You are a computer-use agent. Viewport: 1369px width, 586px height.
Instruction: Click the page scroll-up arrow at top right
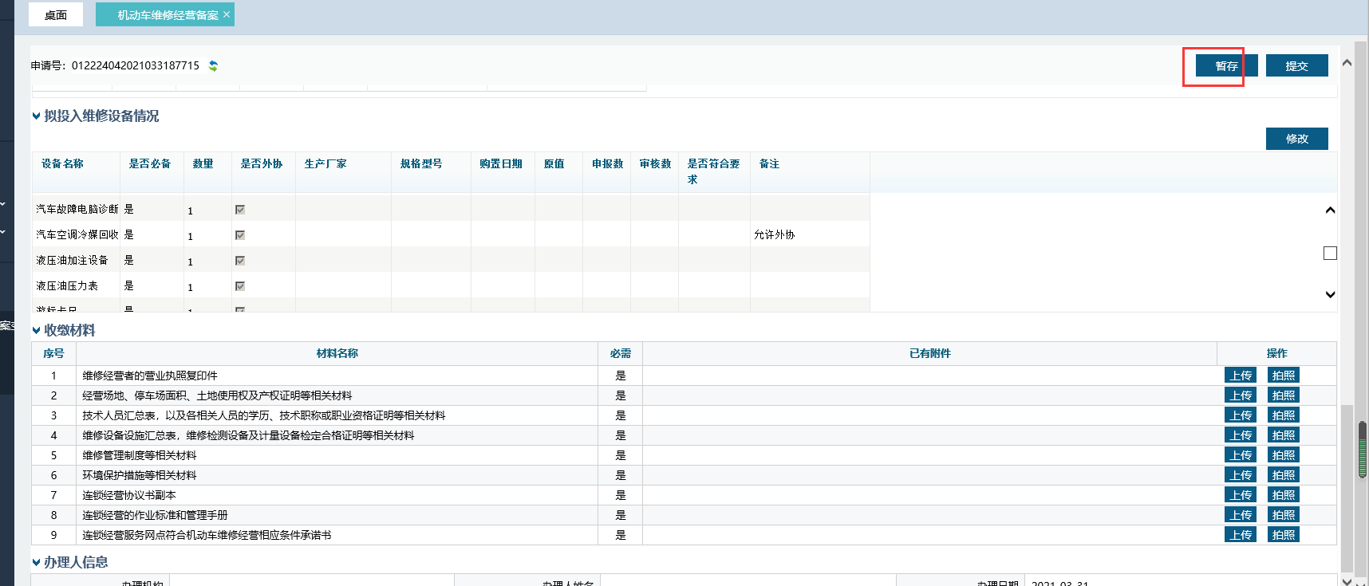pyautogui.click(x=1347, y=63)
